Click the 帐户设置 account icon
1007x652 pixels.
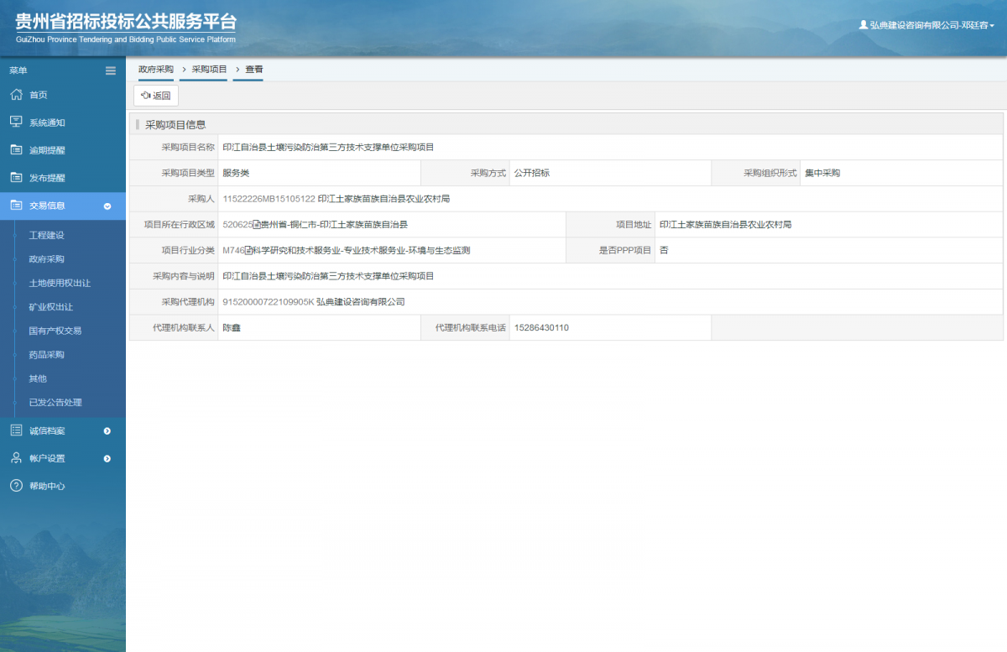point(15,458)
